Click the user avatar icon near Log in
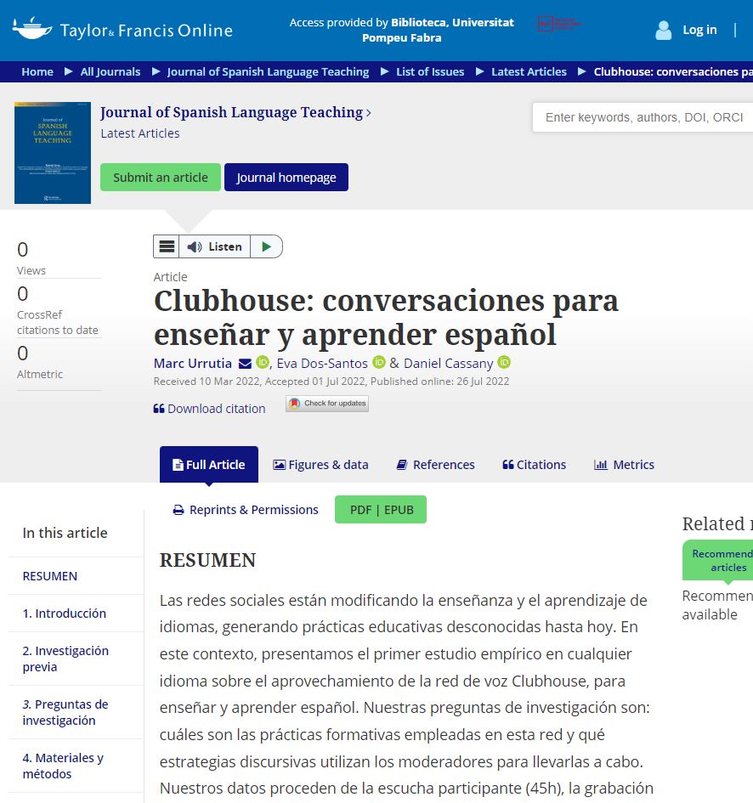 (663, 31)
